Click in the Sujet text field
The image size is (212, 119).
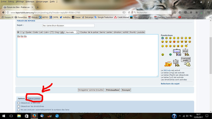point(69,25)
